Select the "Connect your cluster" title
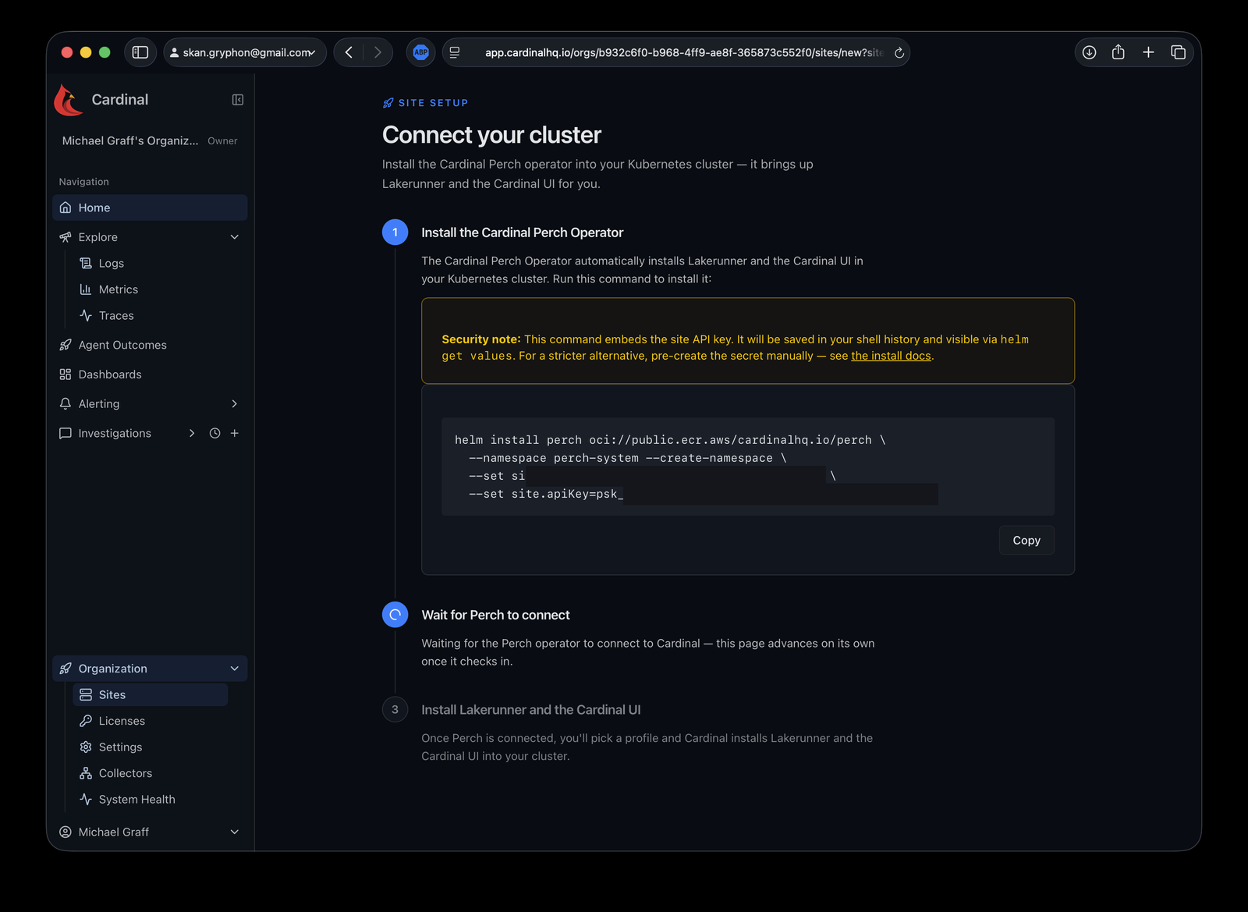Screen dimensions: 1248x912 point(491,135)
